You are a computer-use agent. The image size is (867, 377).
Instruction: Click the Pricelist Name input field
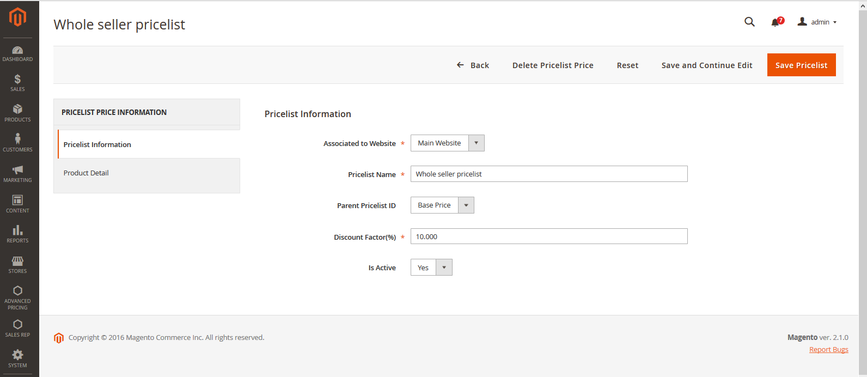coord(549,174)
